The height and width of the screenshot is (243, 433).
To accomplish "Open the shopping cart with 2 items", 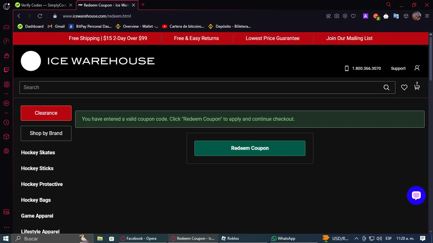I will click(x=417, y=86).
